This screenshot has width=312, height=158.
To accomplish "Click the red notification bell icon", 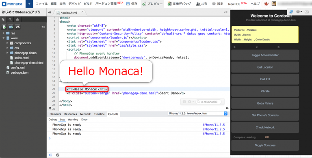I will [266, 4].
